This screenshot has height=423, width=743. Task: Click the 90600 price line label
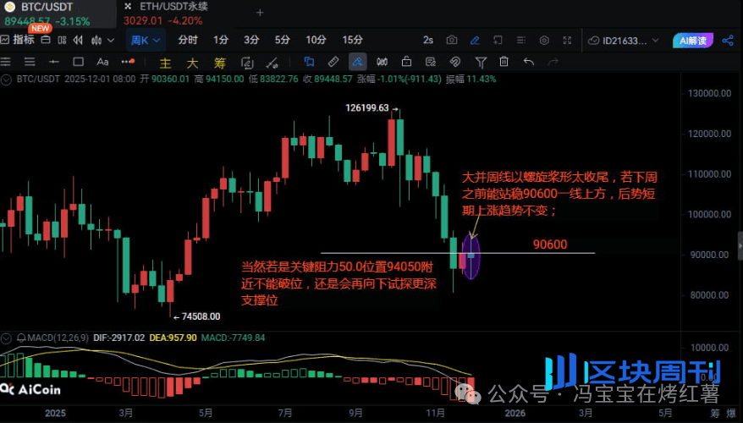pyautogui.click(x=550, y=244)
